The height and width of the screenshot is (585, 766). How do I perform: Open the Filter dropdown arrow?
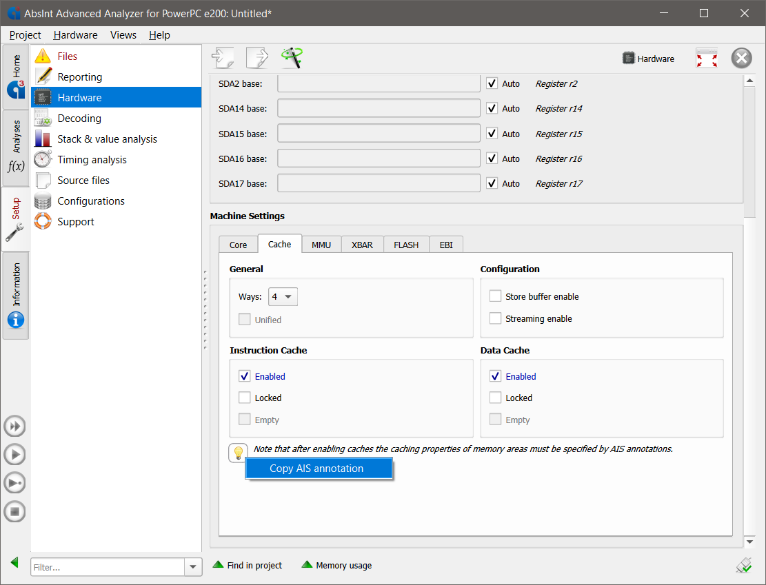point(193,567)
